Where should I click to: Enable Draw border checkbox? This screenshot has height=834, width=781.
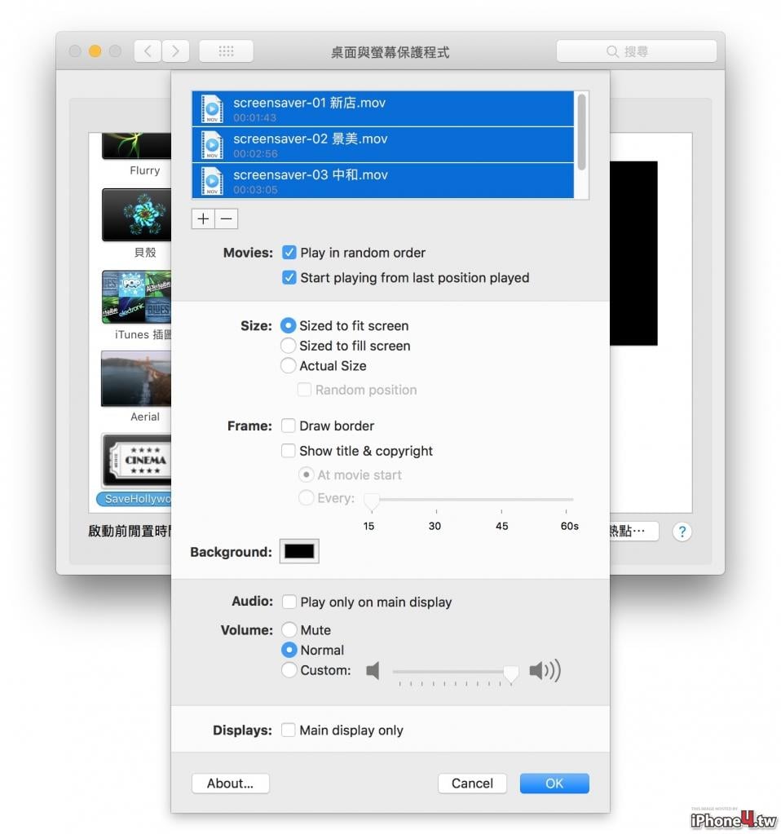pyautogui.click(x=289, y=426)
